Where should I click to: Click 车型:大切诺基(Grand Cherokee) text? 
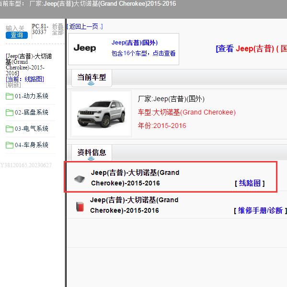187,112
